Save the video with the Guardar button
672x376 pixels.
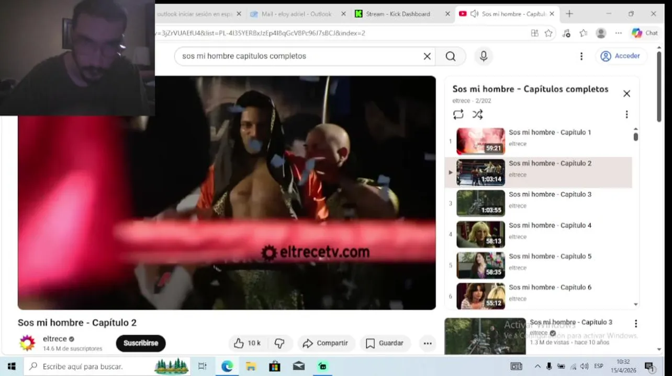point(385,343)
